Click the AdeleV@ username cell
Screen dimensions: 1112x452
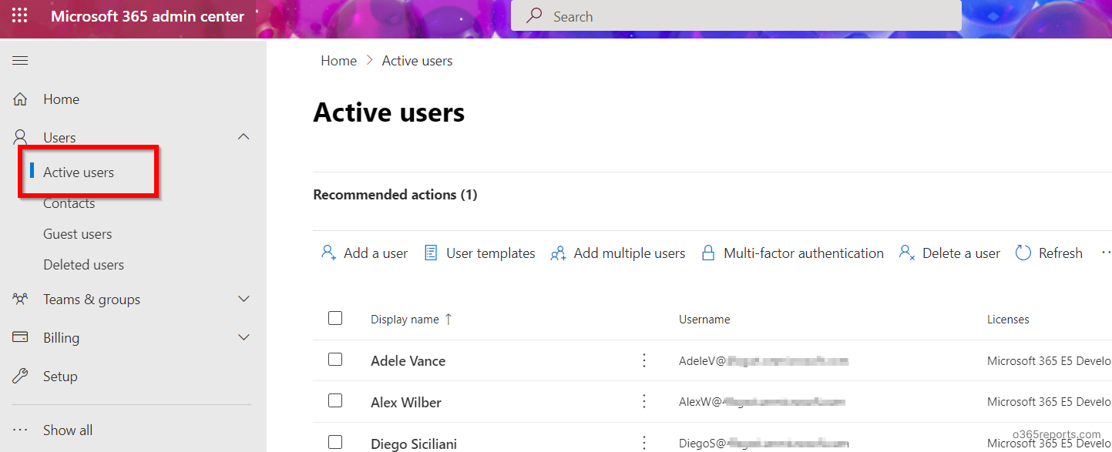(764, 360)
